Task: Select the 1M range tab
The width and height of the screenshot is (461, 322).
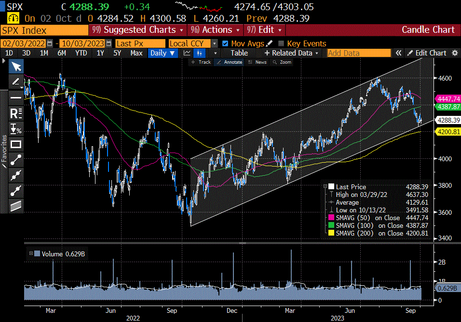Action: point(44,53)
